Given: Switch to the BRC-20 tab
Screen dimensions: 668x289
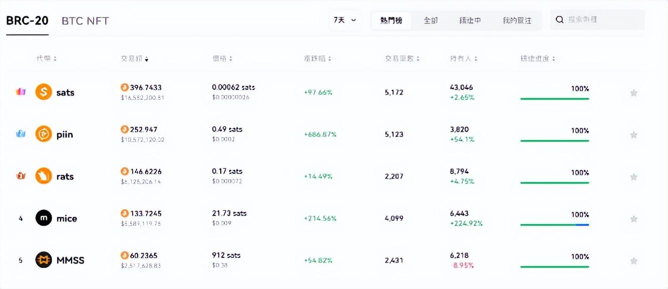Looking at the screenshot, I should tap(27, 20).
